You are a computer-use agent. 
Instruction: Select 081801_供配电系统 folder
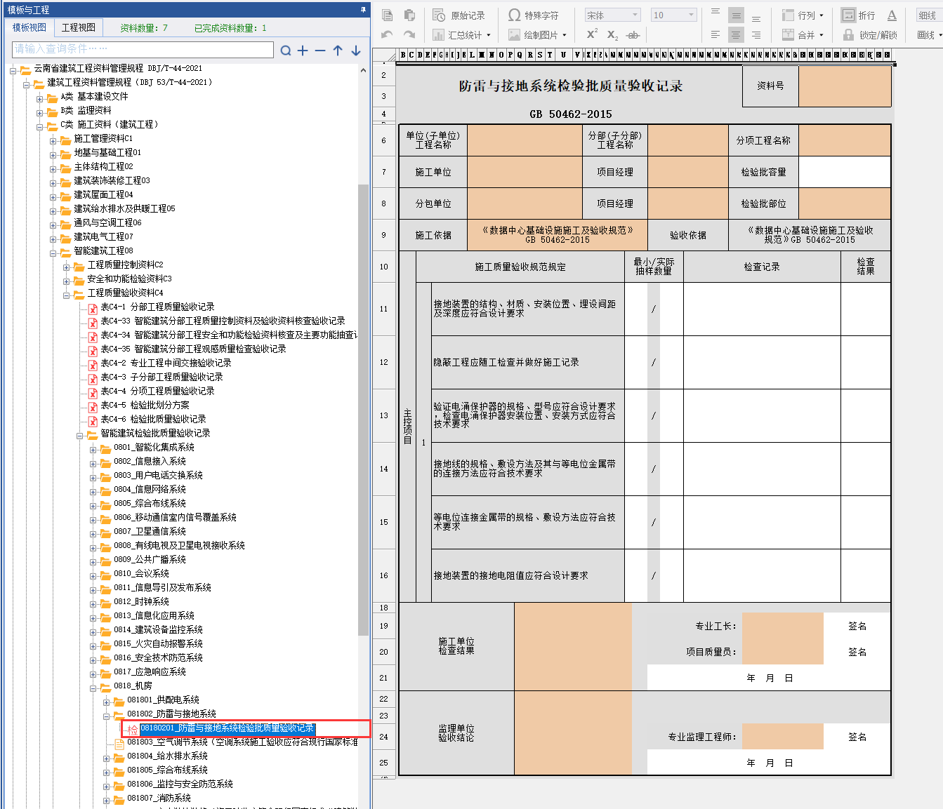coord(163,700)
